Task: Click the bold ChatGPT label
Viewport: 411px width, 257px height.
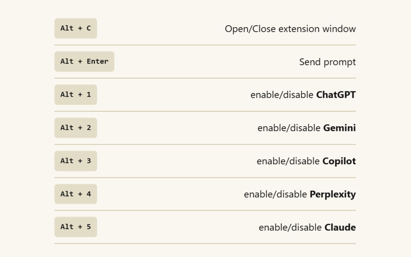Action: (336, 95)
